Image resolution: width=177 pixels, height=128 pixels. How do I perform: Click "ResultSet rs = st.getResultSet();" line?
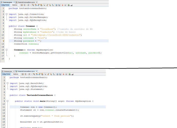point(42,122)
